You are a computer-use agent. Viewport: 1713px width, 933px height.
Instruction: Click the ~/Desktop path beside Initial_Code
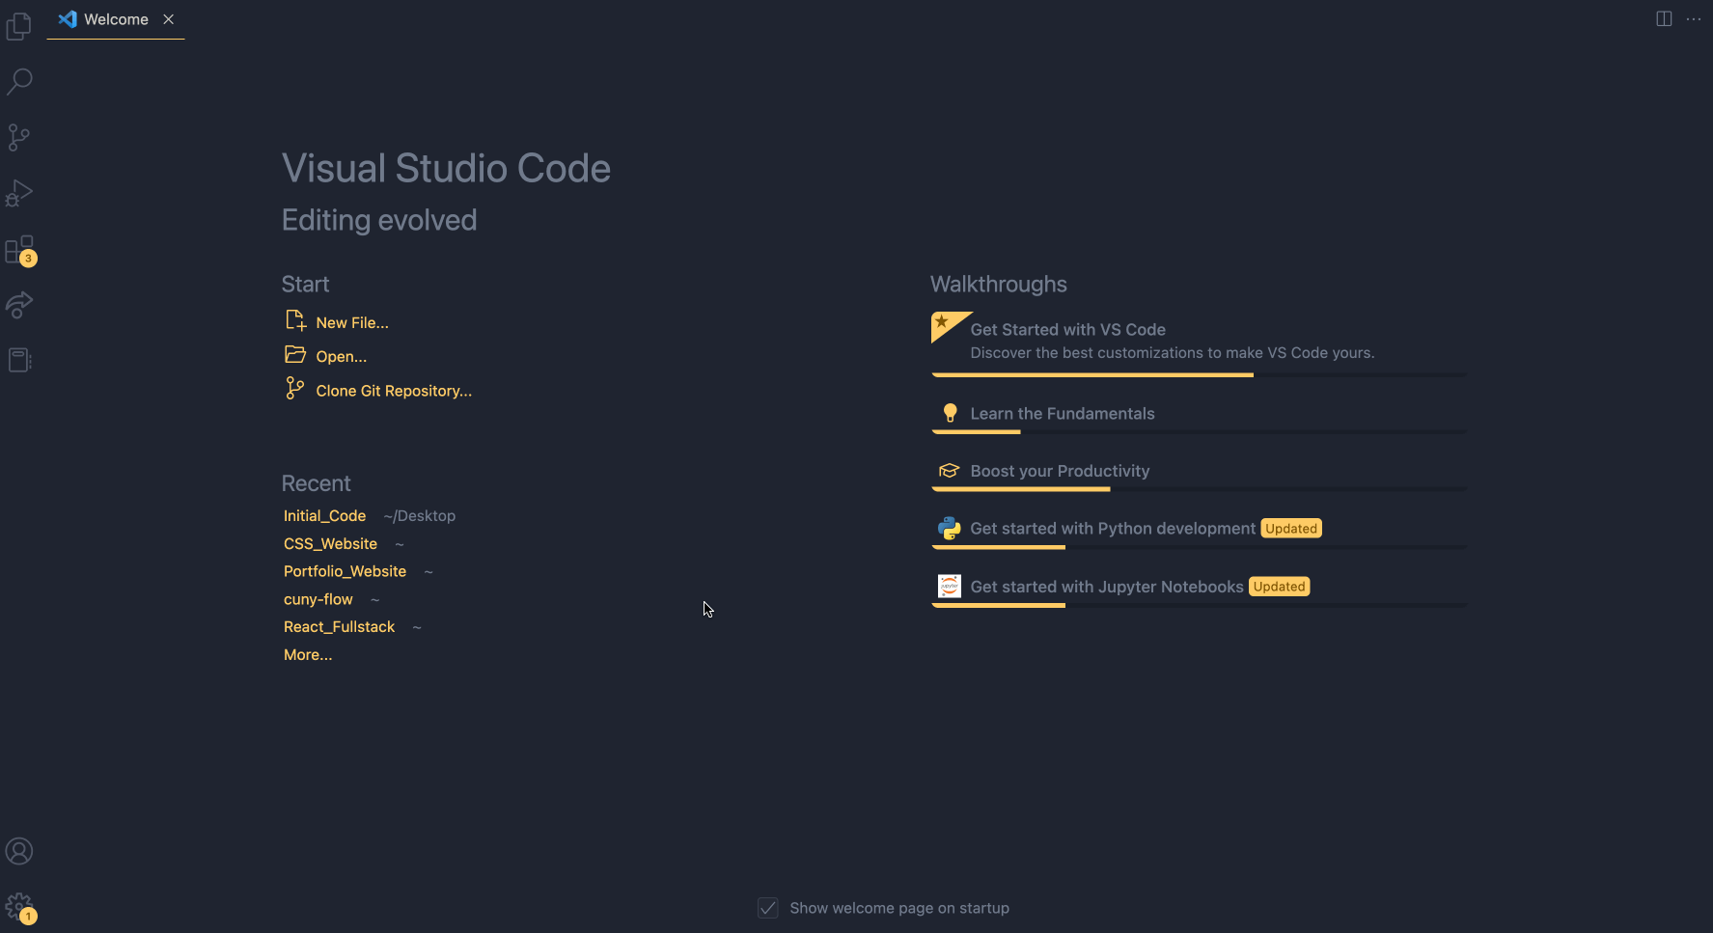(x=420, y=516)
